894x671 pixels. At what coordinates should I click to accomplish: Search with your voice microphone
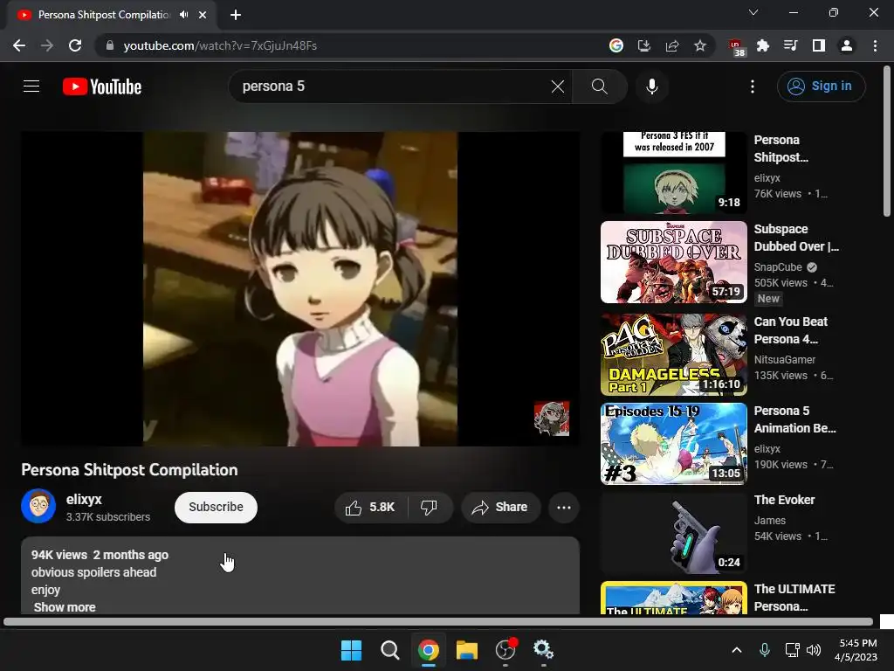click(651, 86)
